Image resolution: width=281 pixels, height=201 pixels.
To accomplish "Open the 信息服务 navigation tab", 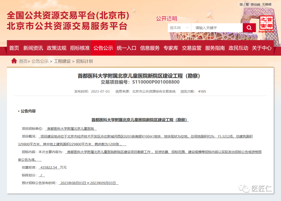I will [150, 48].
